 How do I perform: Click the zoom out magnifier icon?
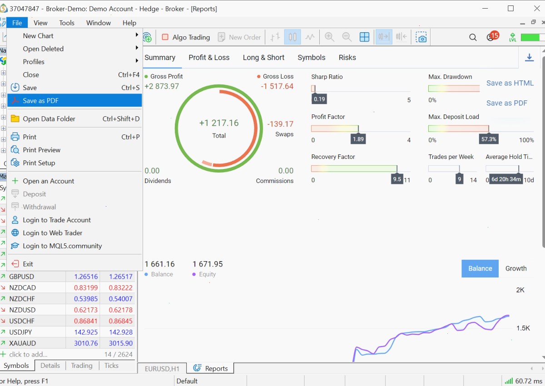point(347,37)
